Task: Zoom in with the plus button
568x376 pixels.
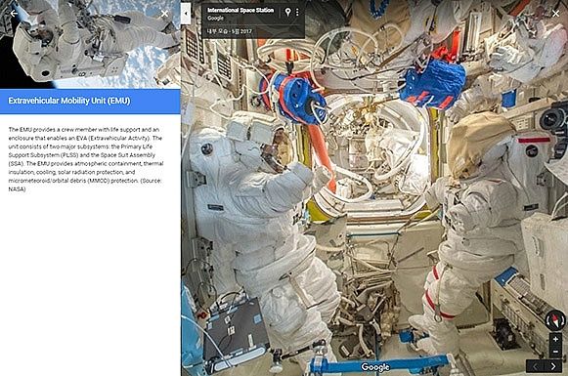Action: tap(555, 340)
